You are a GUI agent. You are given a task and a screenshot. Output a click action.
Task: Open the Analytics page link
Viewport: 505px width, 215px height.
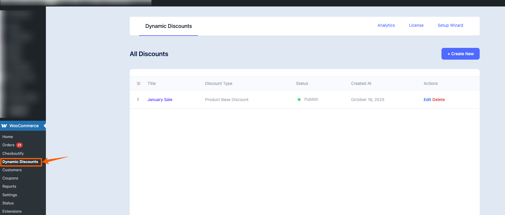coord(386,25)
